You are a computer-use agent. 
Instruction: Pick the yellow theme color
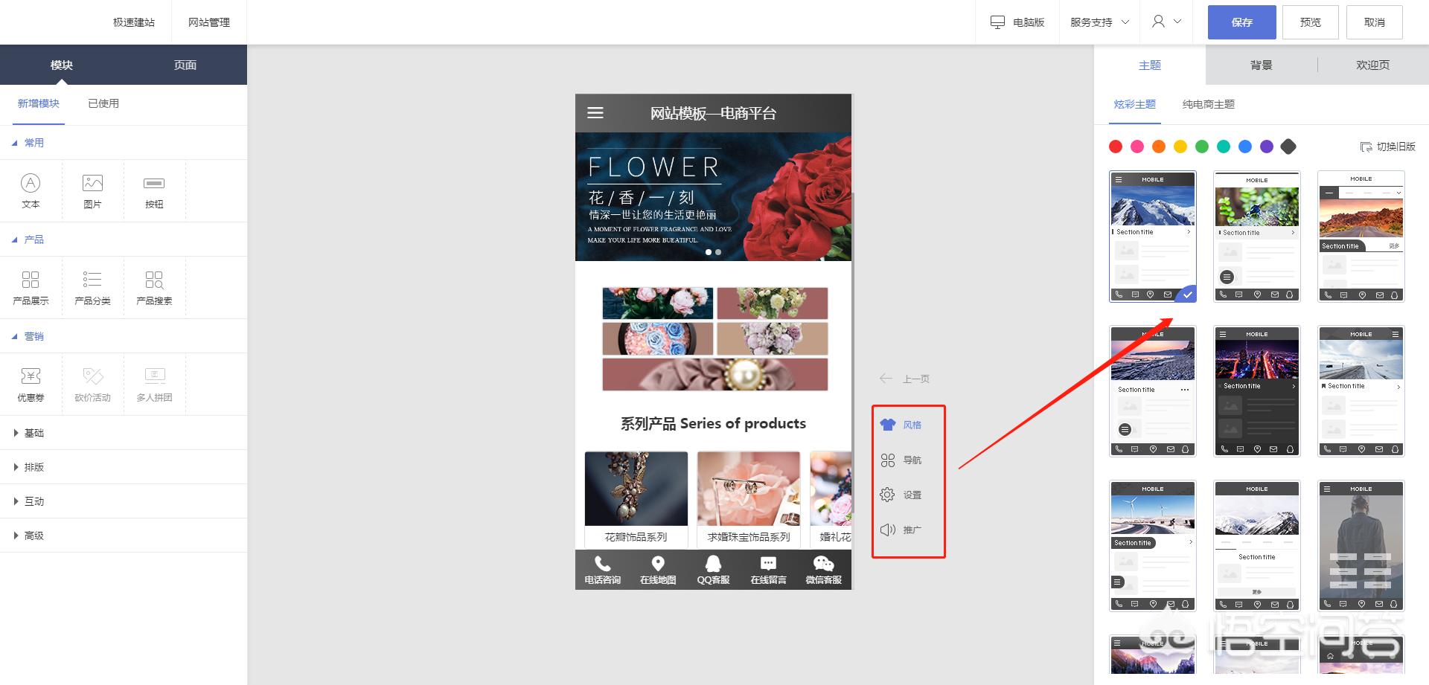tap(1180, 147)
